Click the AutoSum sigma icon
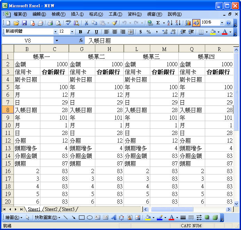 click(x=158, y=23)
